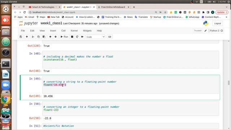Interrupt the kernel stop icon
231x130 pixels.
click(x=72, y=37)
